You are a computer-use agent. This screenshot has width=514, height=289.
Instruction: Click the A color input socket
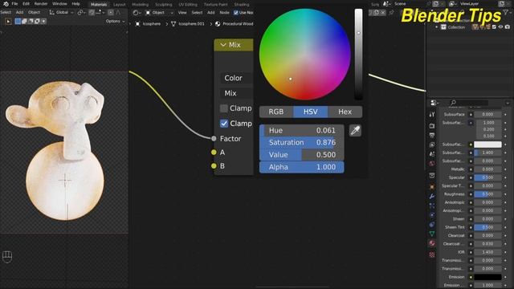(x=214, y=153)
